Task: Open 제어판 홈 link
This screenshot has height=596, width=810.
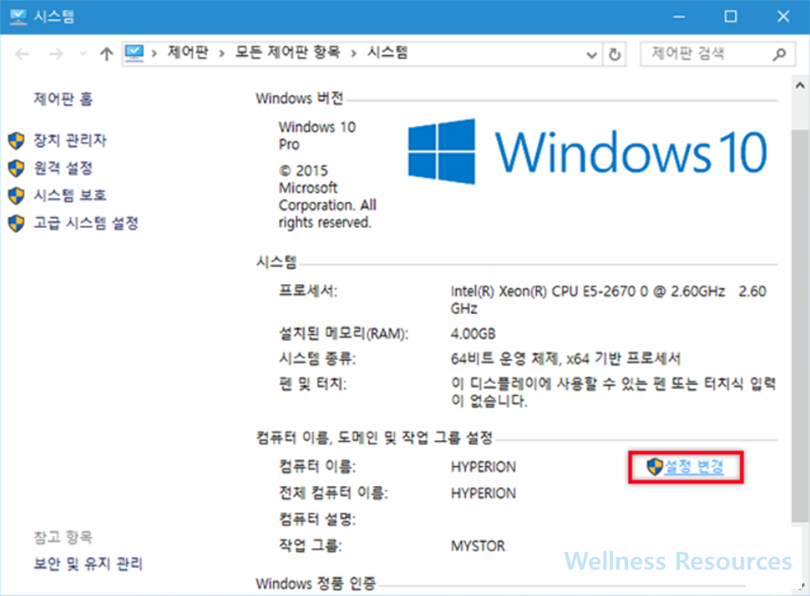Action: click(x=63, y=99)
